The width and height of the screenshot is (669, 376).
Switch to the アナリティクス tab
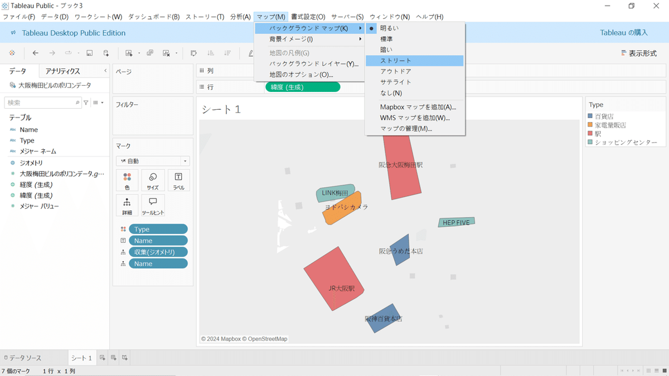pos(63,71)
